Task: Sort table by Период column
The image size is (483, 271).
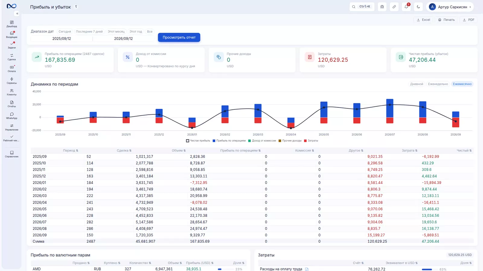Action: 70,151
